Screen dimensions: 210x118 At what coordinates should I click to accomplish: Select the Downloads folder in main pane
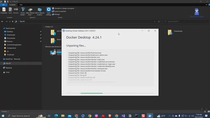click(x=175, y=32)
